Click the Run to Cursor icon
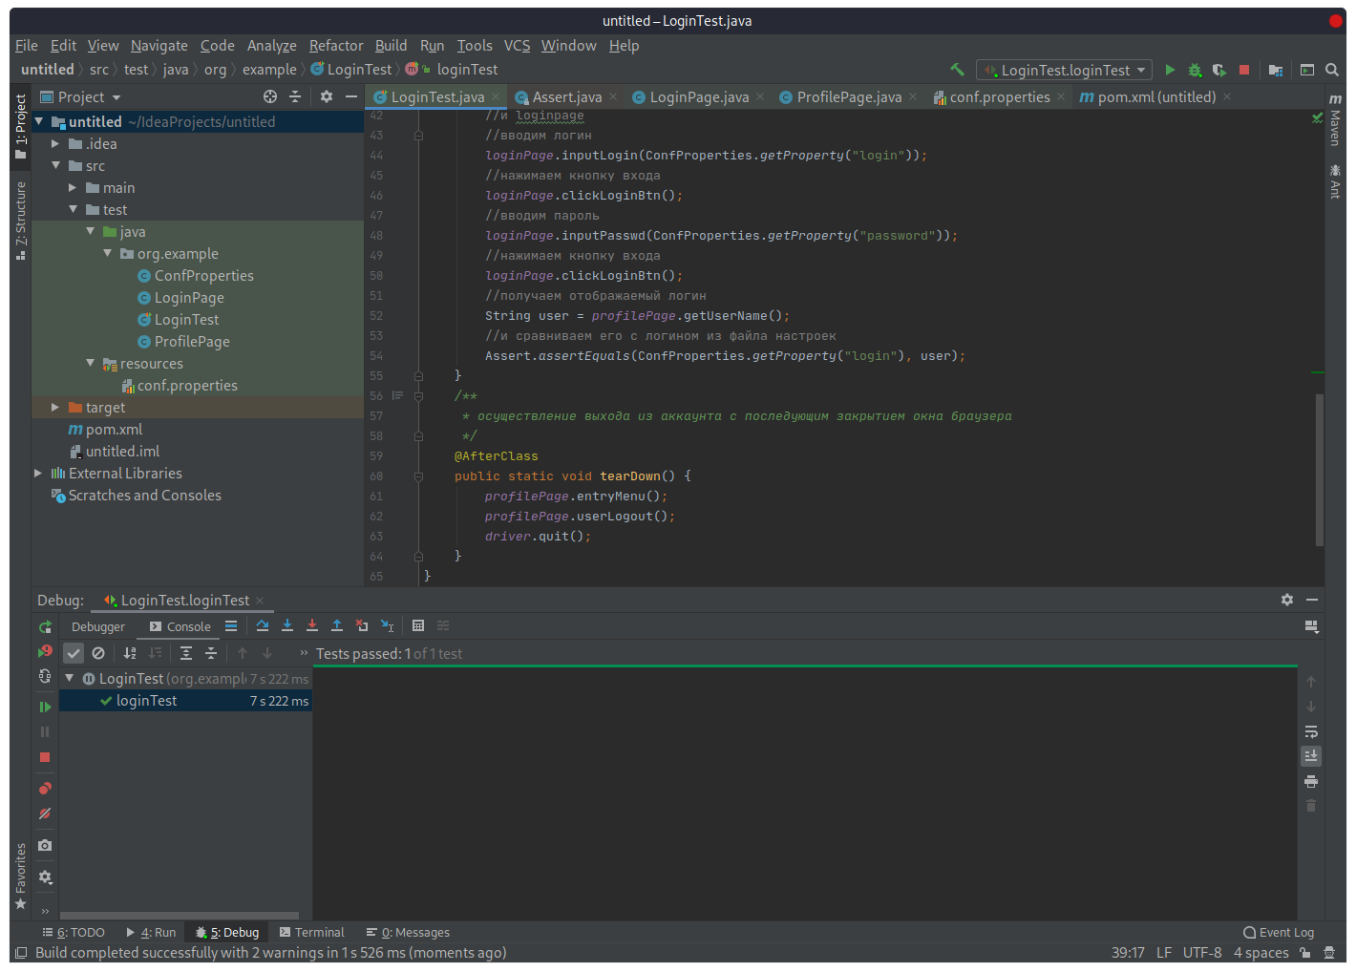 click(x=387, y=625)
